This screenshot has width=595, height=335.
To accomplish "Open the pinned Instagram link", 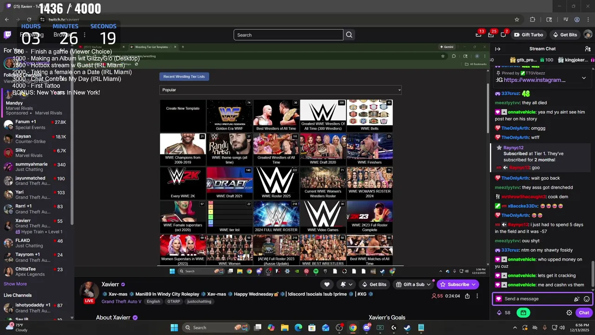I will click(x=535, y=80).
